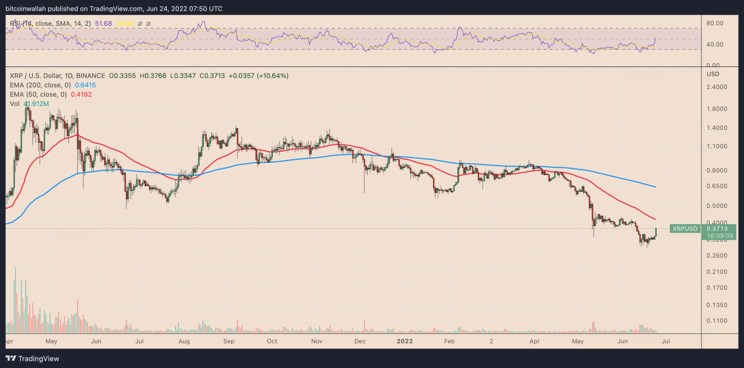Click the Dec label on time axis
The height and width of the screenshot is (368, 744).
tap(360, 341)
